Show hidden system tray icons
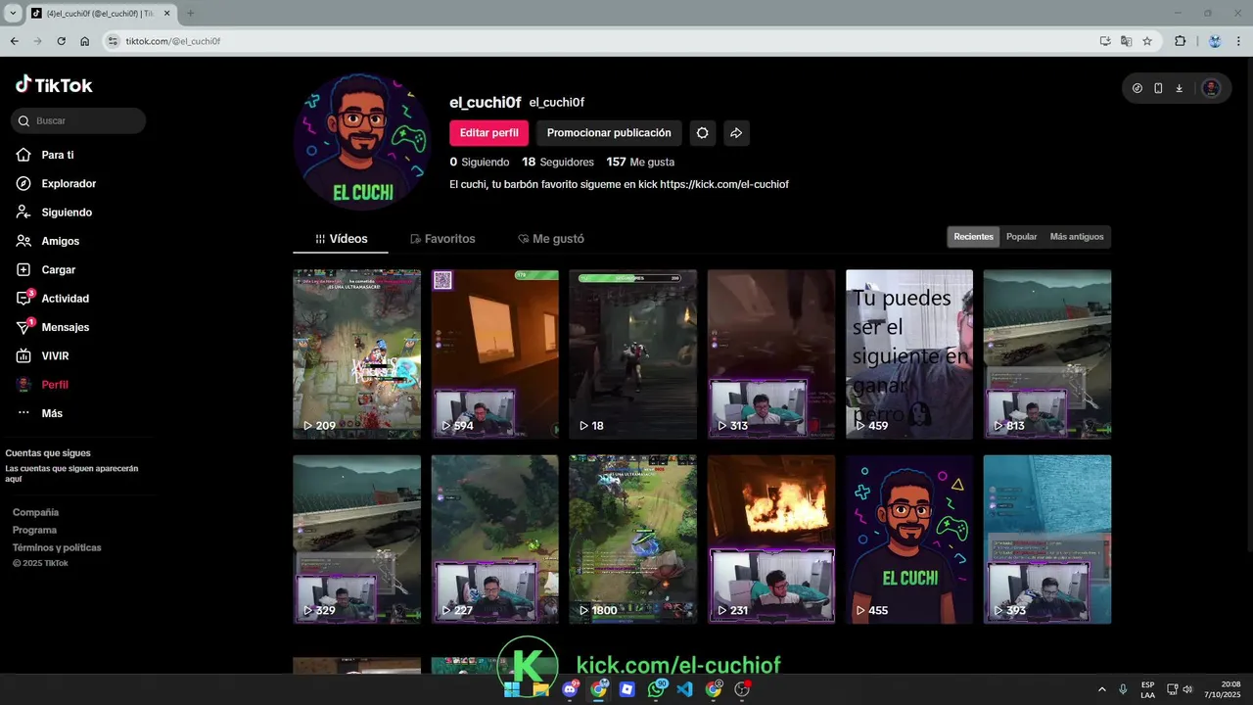This screenshot has height=705, width=1253. click(1102, 689)
